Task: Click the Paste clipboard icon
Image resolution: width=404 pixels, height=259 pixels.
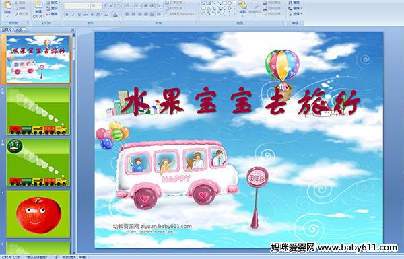Action: tap(7, 5)
